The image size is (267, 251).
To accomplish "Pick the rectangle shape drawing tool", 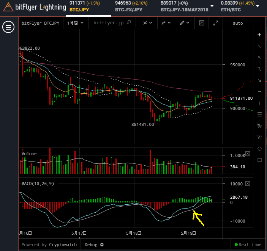I will (259, 160).
